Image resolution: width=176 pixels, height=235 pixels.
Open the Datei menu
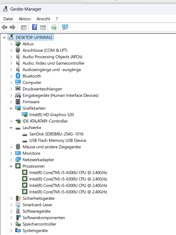coord(8,19)
